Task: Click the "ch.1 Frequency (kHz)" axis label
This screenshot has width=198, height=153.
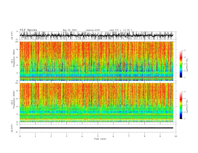Action: [x=13, y=58]
